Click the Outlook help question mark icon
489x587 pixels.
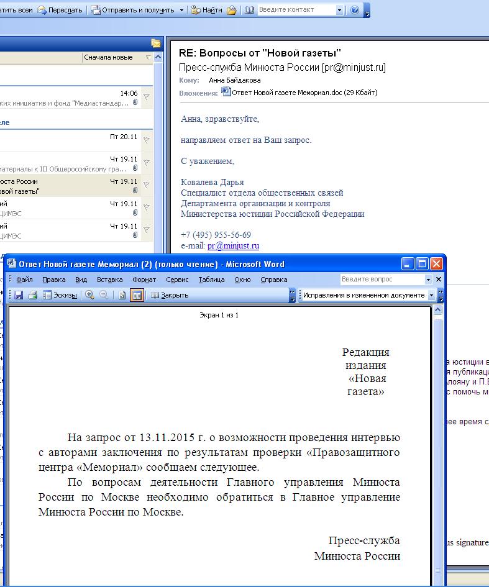[355, 10]
